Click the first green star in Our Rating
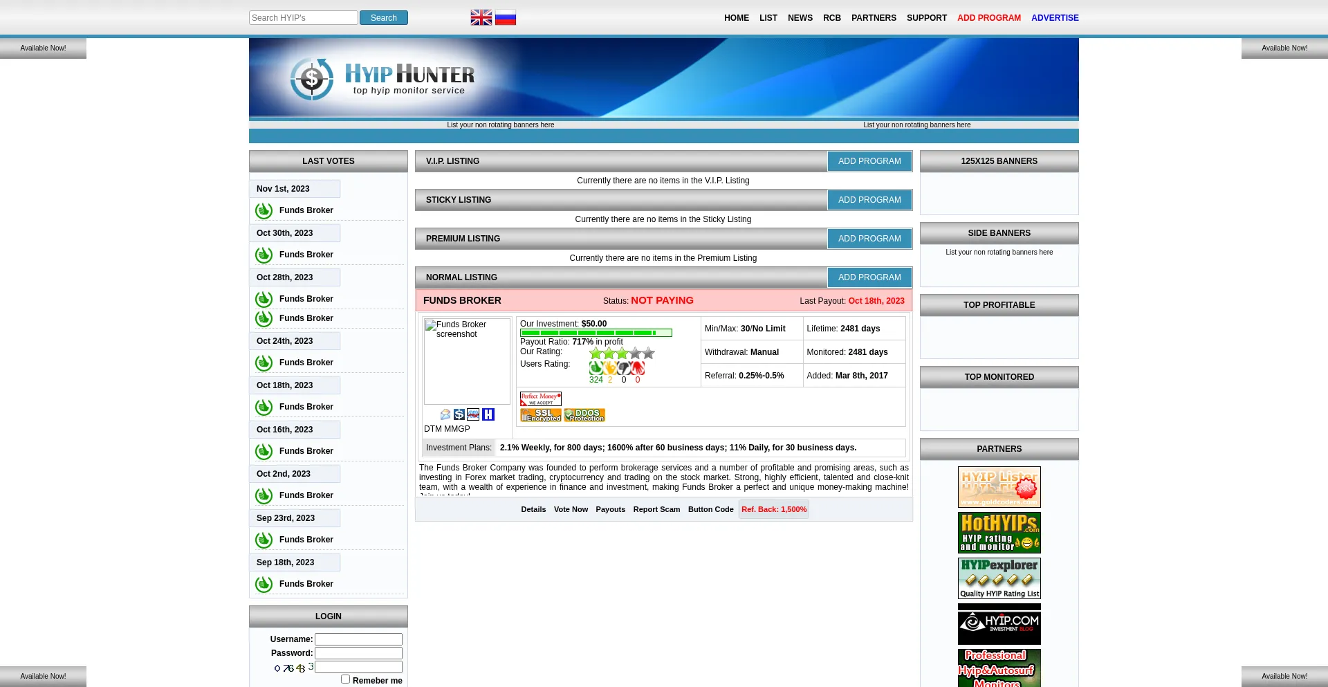The width and height of the screenshot is (1328, 687). click(596, 354)
